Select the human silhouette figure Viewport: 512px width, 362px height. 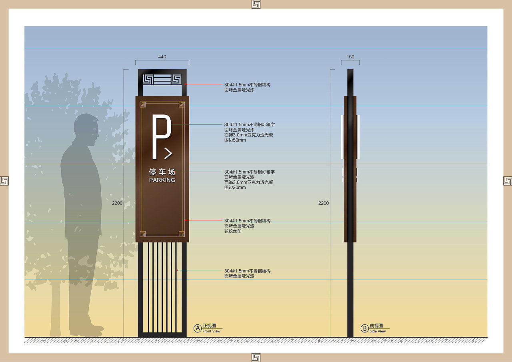pyautogui.click(x=80, y=225)
